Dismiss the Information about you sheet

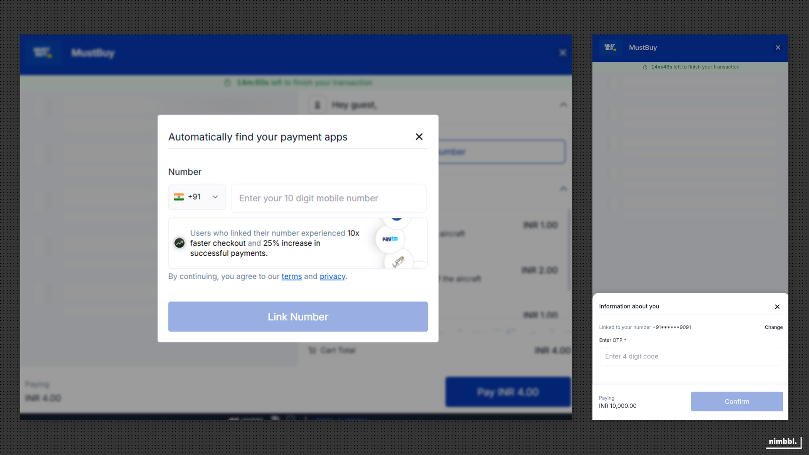point(777,307)
